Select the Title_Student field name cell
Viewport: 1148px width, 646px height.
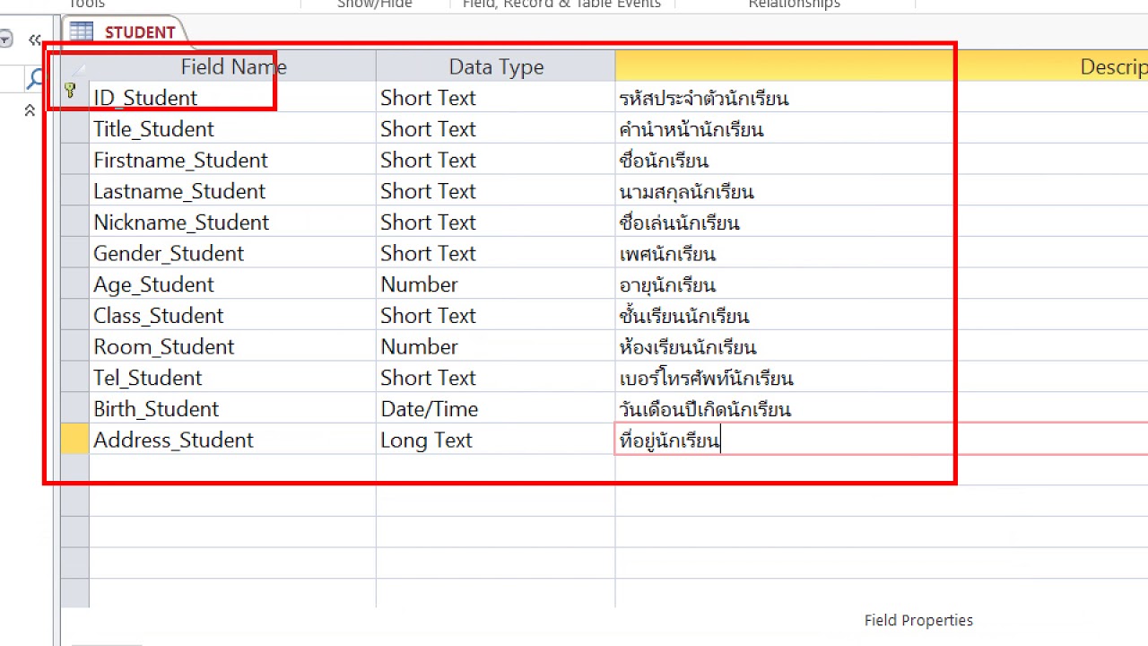coord(233,128)
